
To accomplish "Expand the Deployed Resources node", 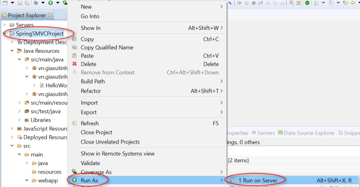I will click(12, 137).
